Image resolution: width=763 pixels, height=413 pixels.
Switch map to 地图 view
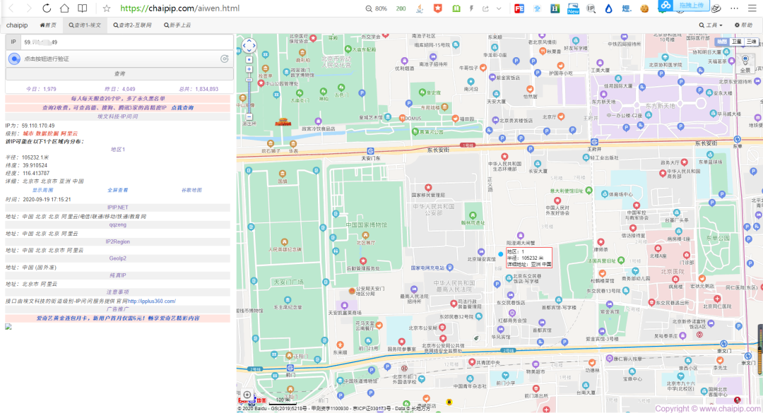722,42
